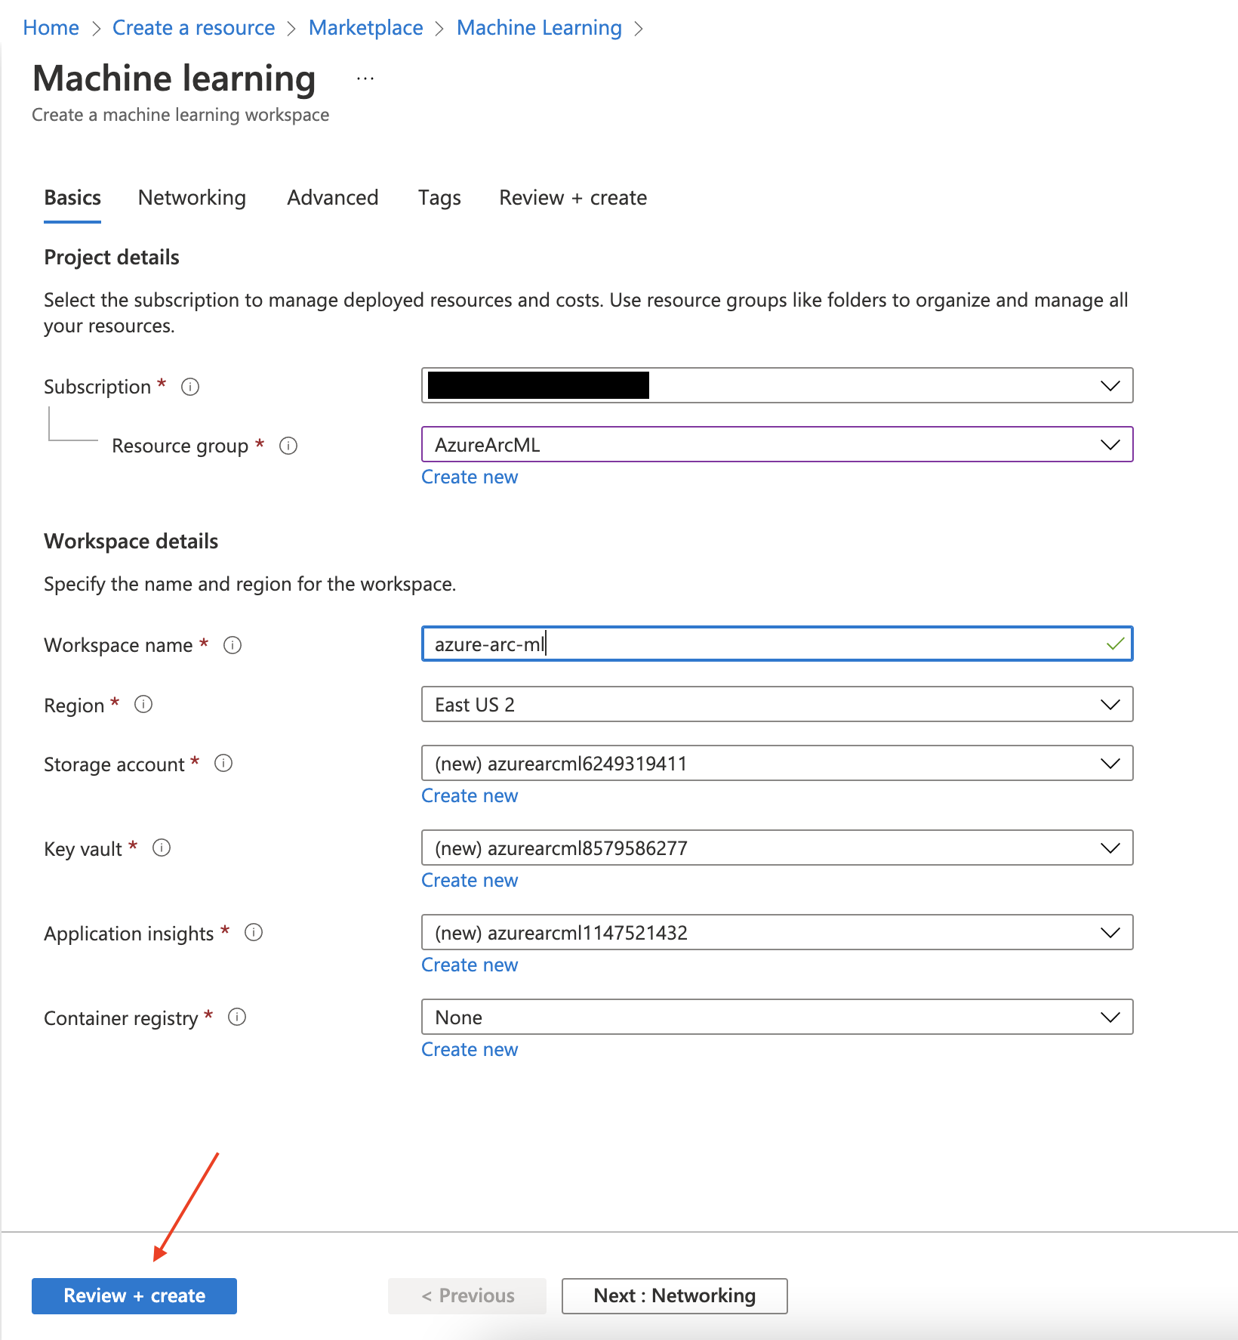Open the Review + create tab
The image size is (1238, 1340).
[x=573, y=198]
